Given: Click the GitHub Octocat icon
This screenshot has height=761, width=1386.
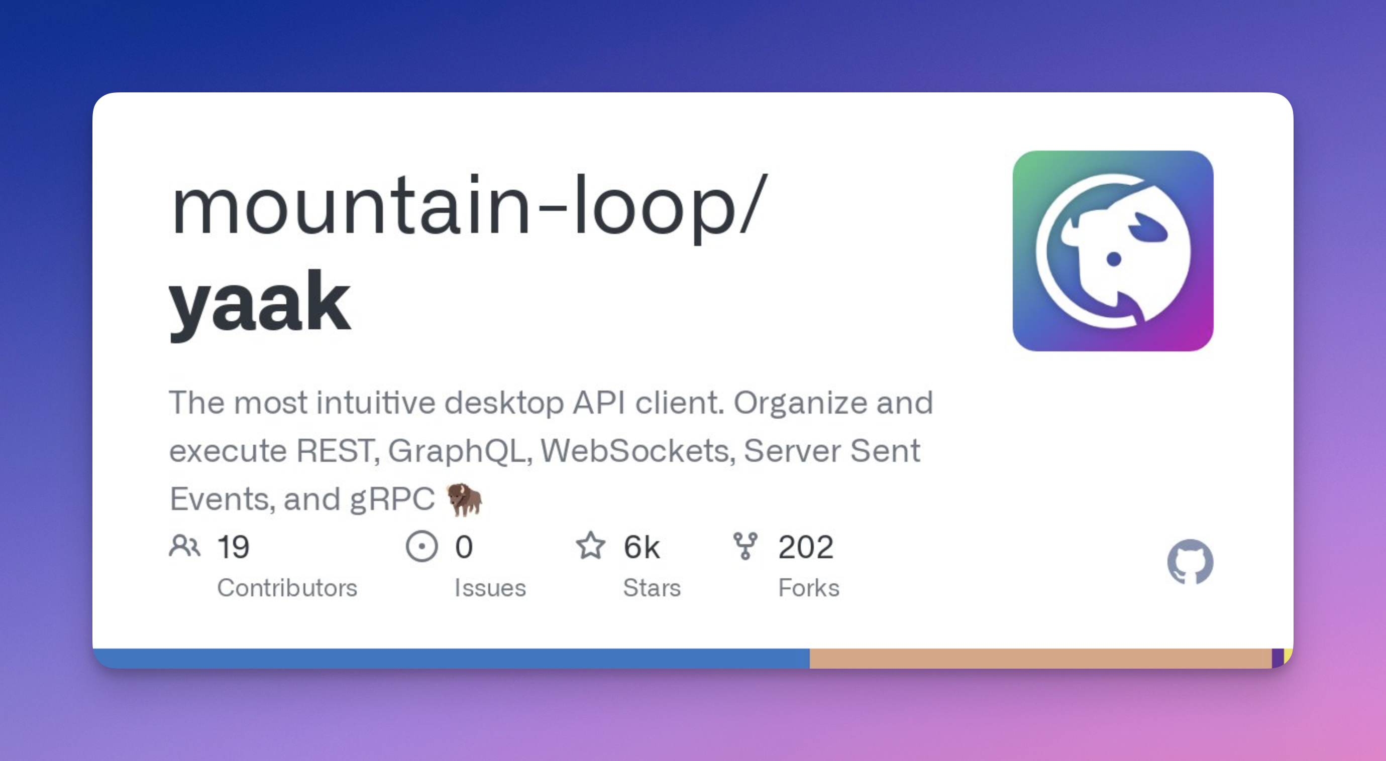Looking at the screenshot, I should [x=1190, y=562].
